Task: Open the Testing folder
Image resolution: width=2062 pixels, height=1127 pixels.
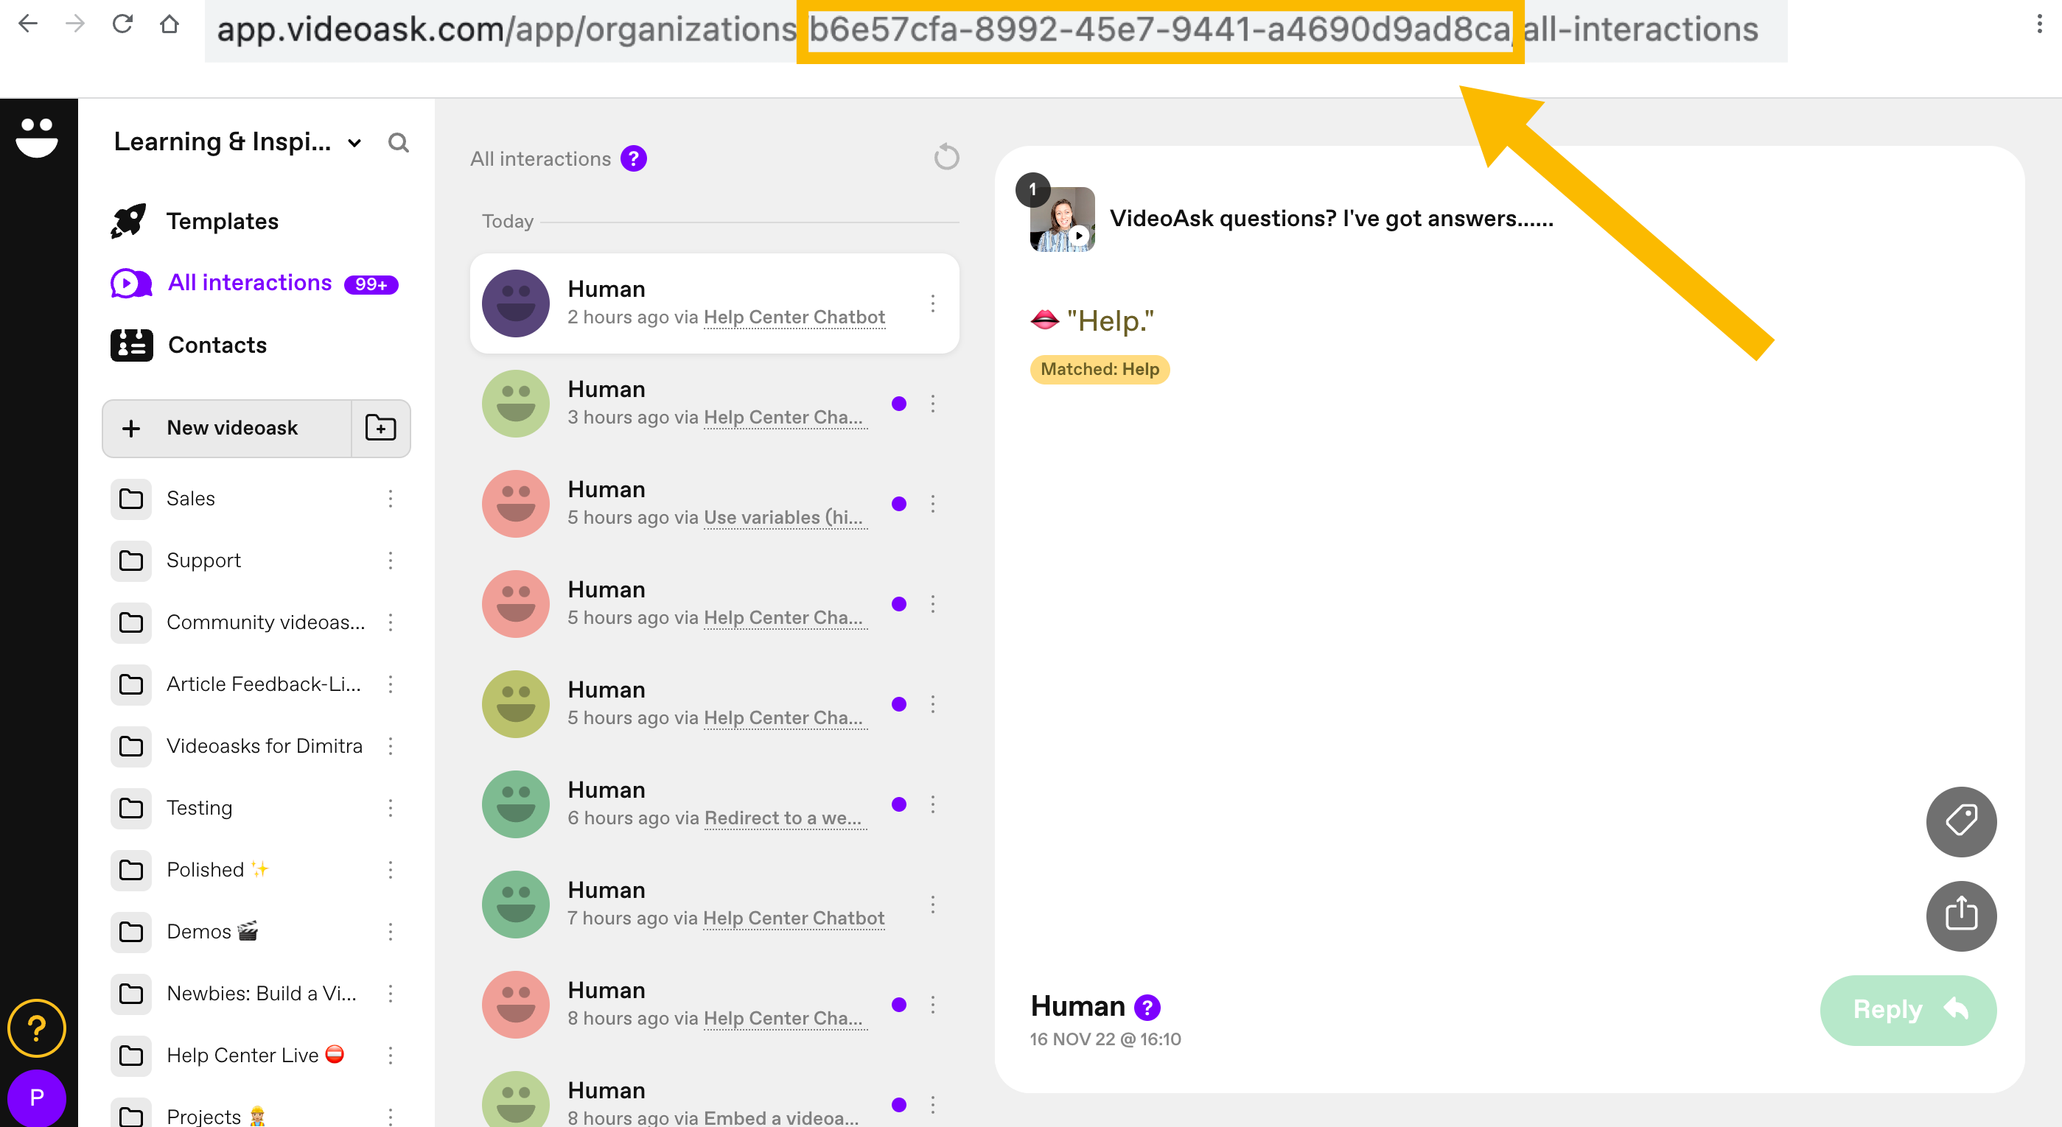Action: [x=199, y=808]
